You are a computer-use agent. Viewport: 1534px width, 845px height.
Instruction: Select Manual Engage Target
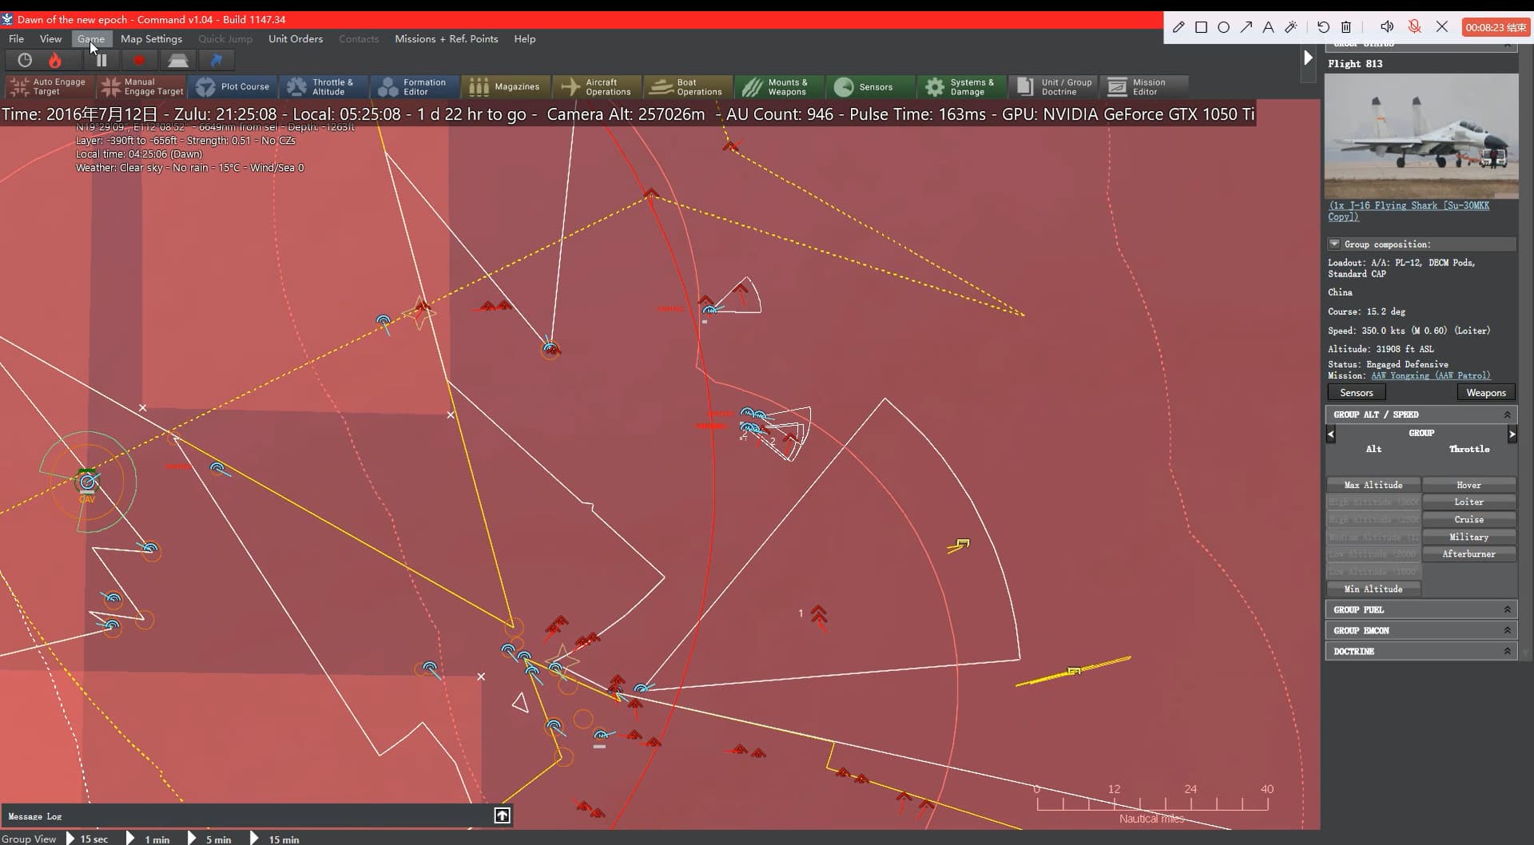tap(141, 86)
